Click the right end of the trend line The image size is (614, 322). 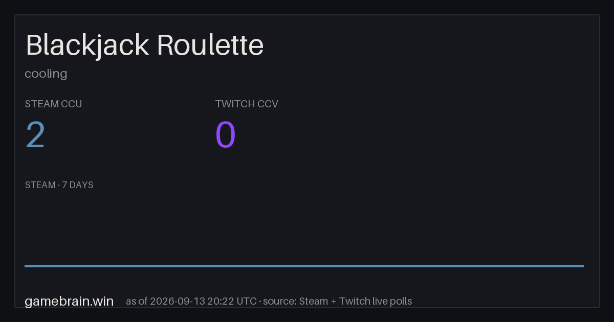pos(581,266)
